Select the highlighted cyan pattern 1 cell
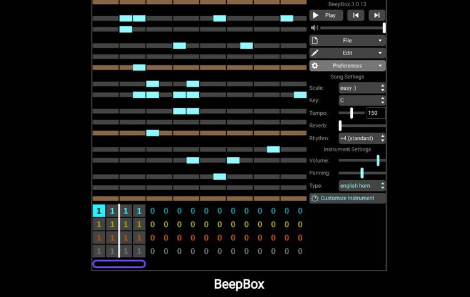 click(x=99, y=211)
